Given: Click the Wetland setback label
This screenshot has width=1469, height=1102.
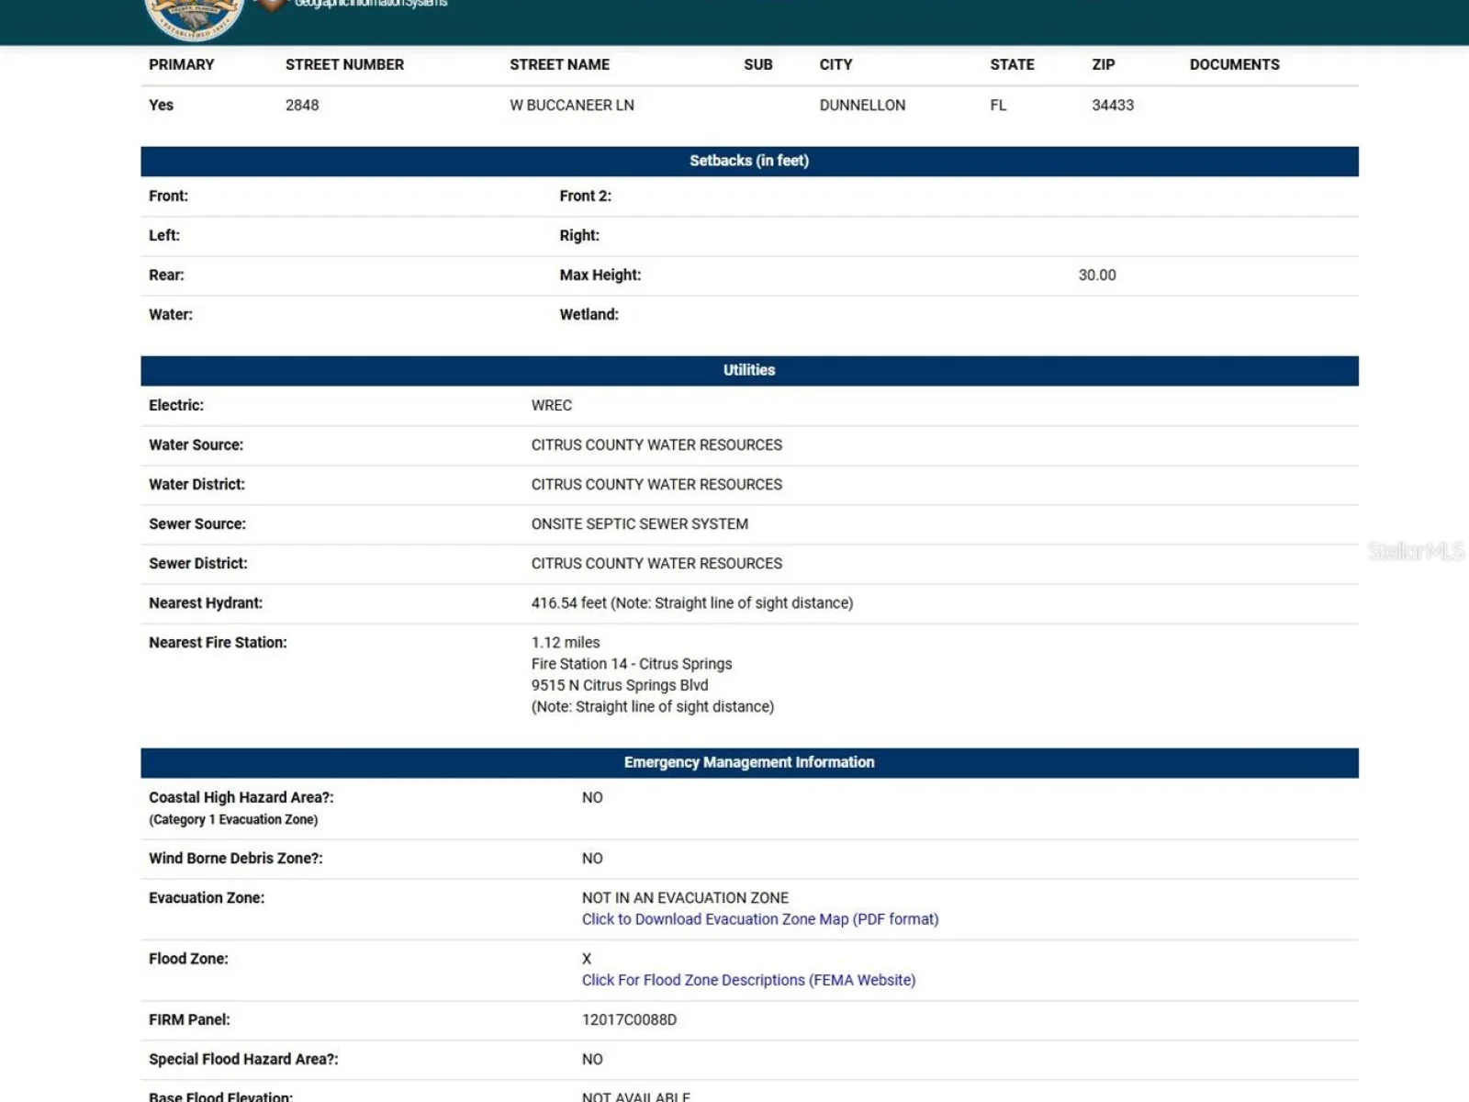Looking at the screenshot, I should pyautogui.click(x=589, y=314).
